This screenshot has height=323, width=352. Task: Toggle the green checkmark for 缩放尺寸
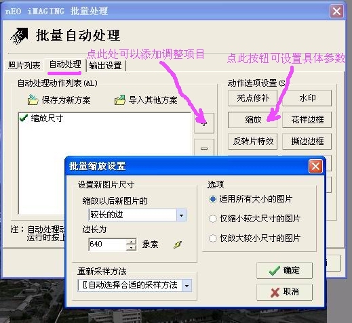click(24, 118)
